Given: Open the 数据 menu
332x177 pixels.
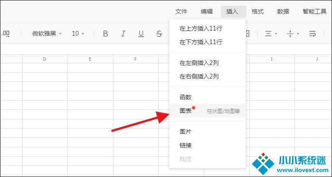Looking at the screenshot, I should pos(283,11).
